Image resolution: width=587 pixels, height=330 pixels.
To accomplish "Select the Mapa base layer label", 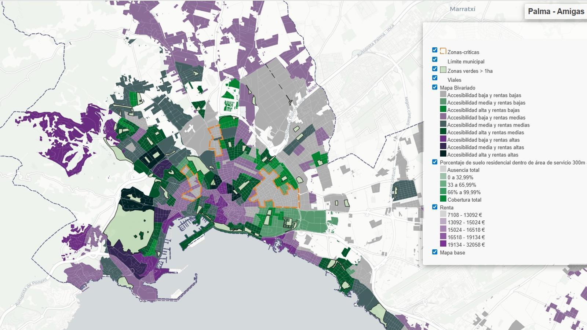I will [452, 253].
